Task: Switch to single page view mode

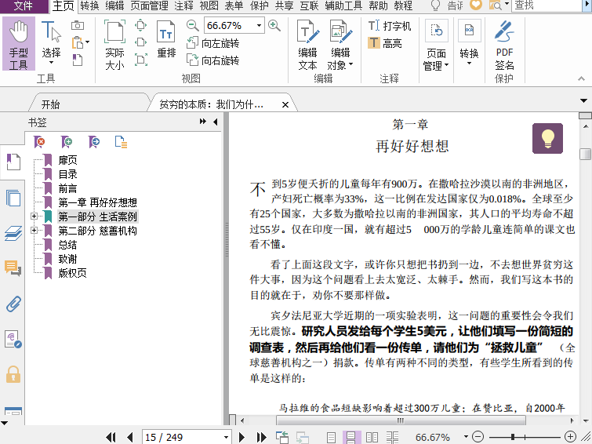Action: (331, 437)
